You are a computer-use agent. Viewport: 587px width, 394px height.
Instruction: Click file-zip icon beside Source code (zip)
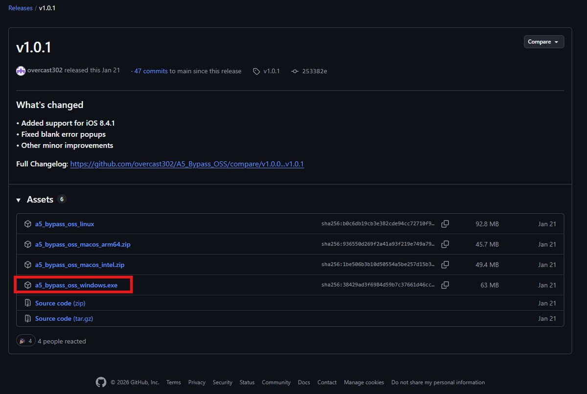click(28, 303)
